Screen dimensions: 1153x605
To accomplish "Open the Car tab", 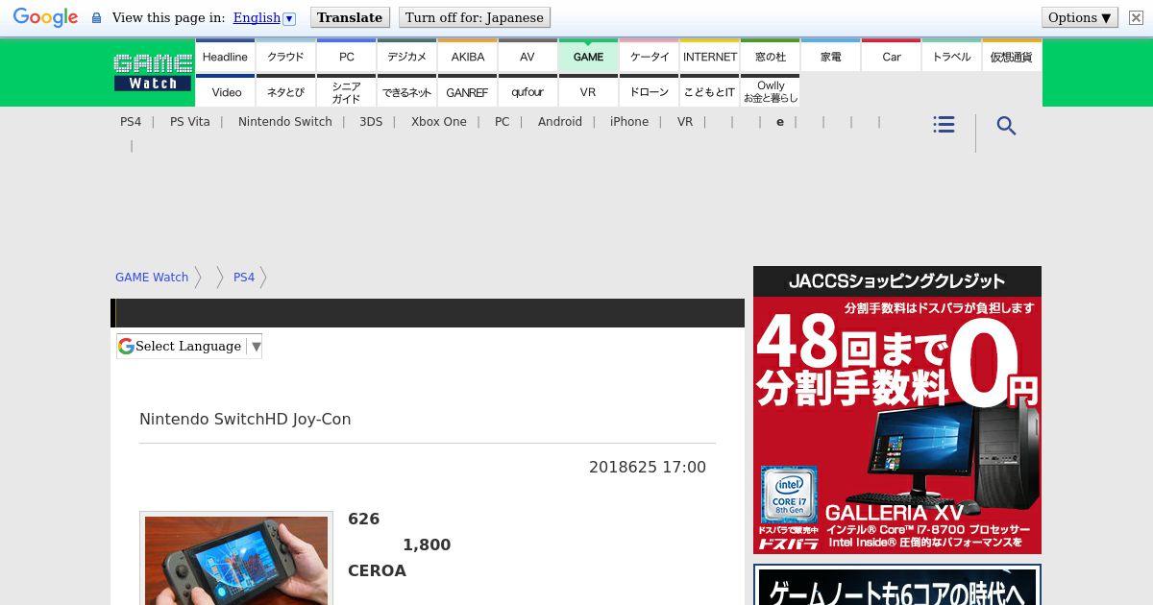I will pos(891,57).
